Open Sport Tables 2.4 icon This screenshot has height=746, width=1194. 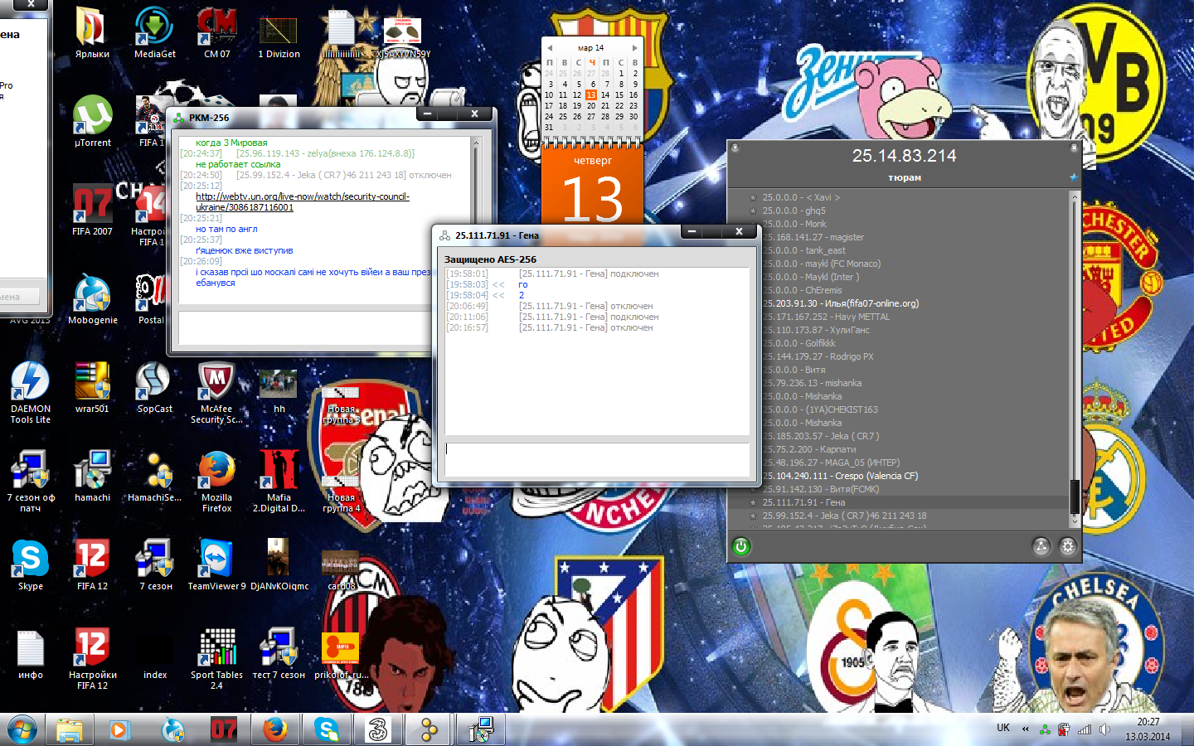[x=216, y=659]
